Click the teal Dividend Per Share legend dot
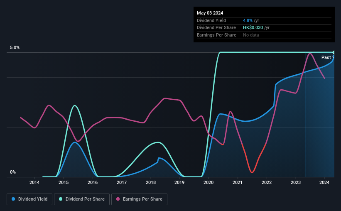341x211 pixels. [x=61, y=199]
